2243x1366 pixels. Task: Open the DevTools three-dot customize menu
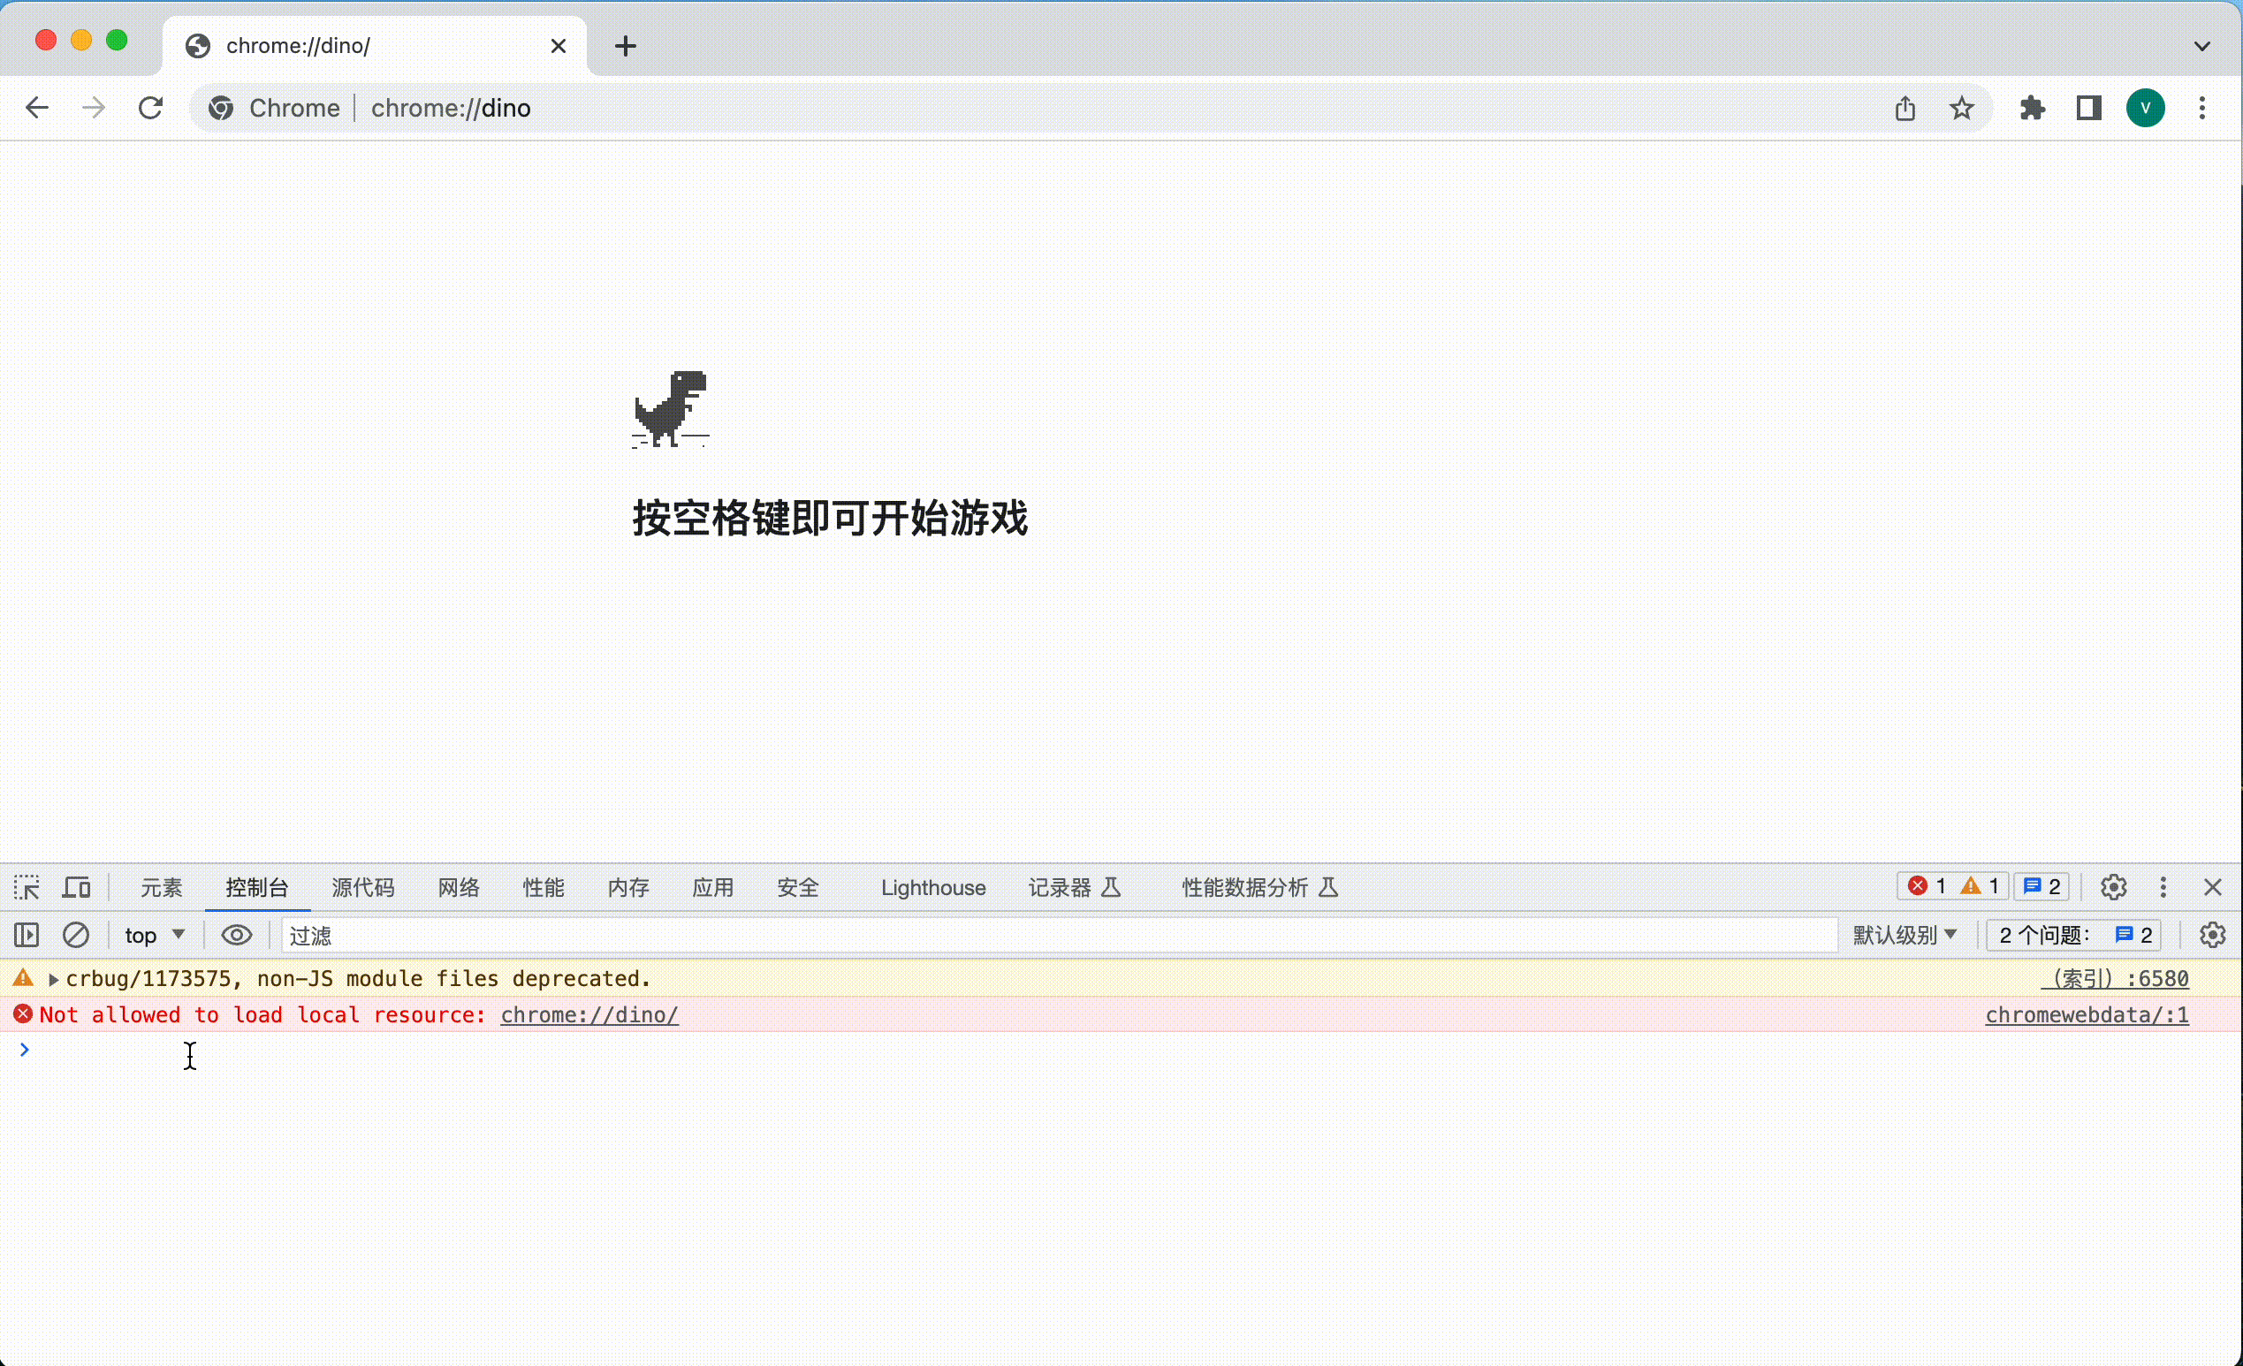(x=2163, y=887)
